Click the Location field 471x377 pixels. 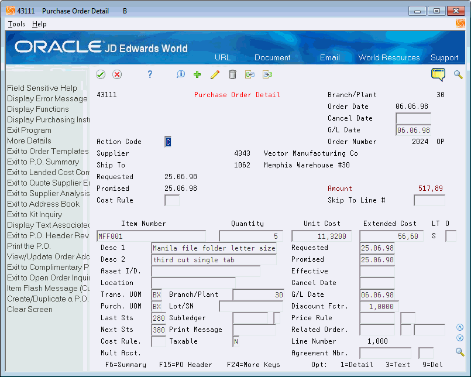tap(194, 283)
